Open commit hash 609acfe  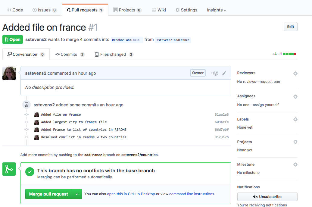coord(222,122)
